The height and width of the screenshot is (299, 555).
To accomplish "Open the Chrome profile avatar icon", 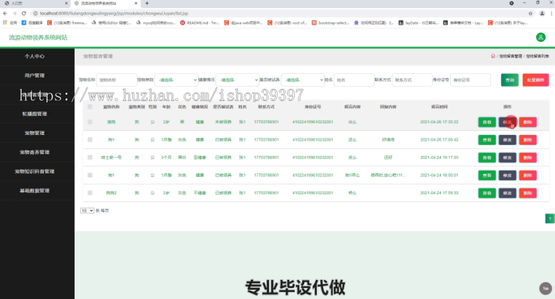I will click(542, 14).
